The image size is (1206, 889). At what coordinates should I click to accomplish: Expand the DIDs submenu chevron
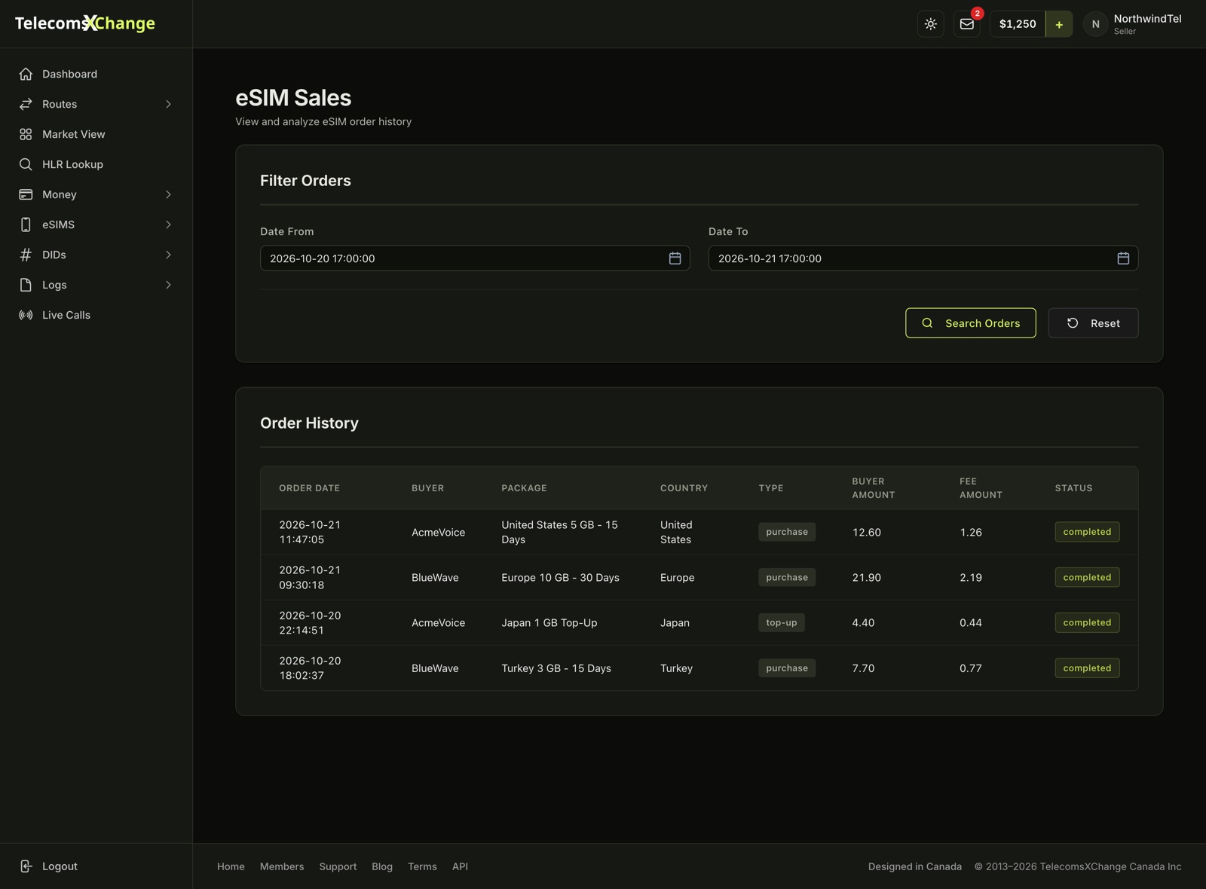(168, 255)
